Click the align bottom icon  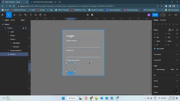click(x=173, y=24)
